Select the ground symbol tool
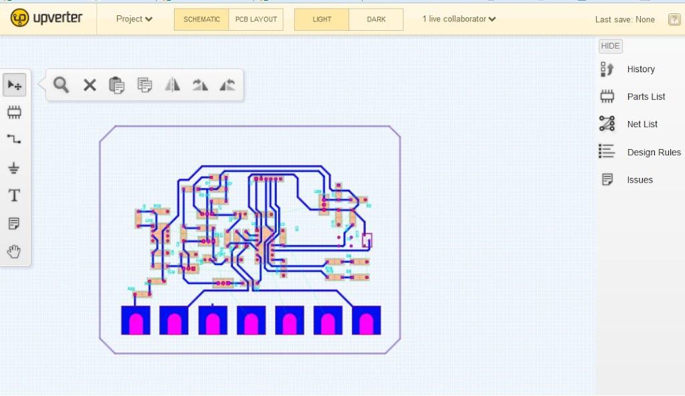Image resolution: width=685 pixels, height=396 pixels. [15, 167]
